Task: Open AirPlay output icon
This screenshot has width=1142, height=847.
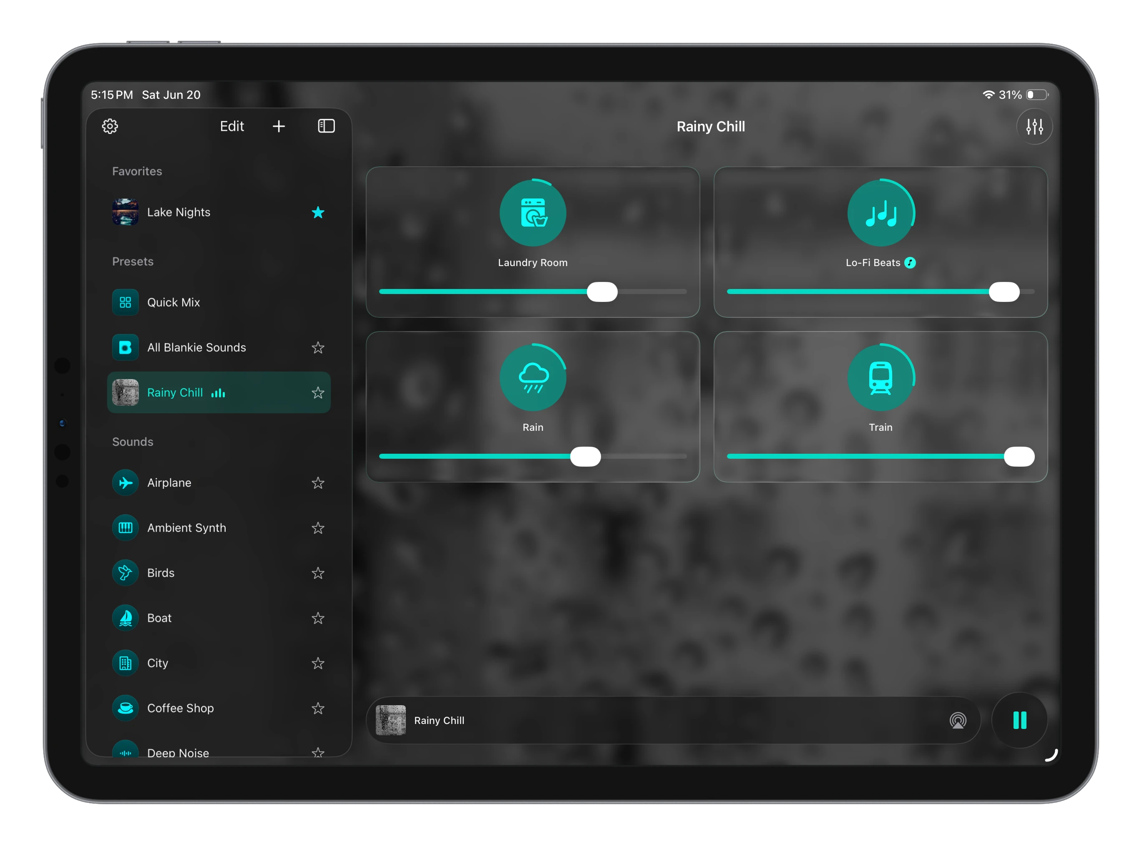Action: point(957,720)
